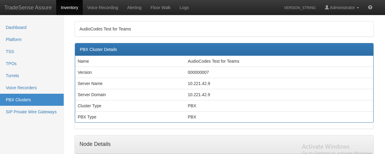The height and width of the screenshot is (154, 385).
Task: Select the Logs tab
Action: (184, 8)
